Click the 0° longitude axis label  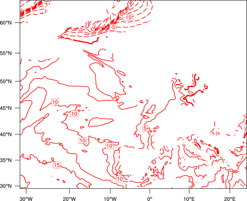[x=150, y=199]
